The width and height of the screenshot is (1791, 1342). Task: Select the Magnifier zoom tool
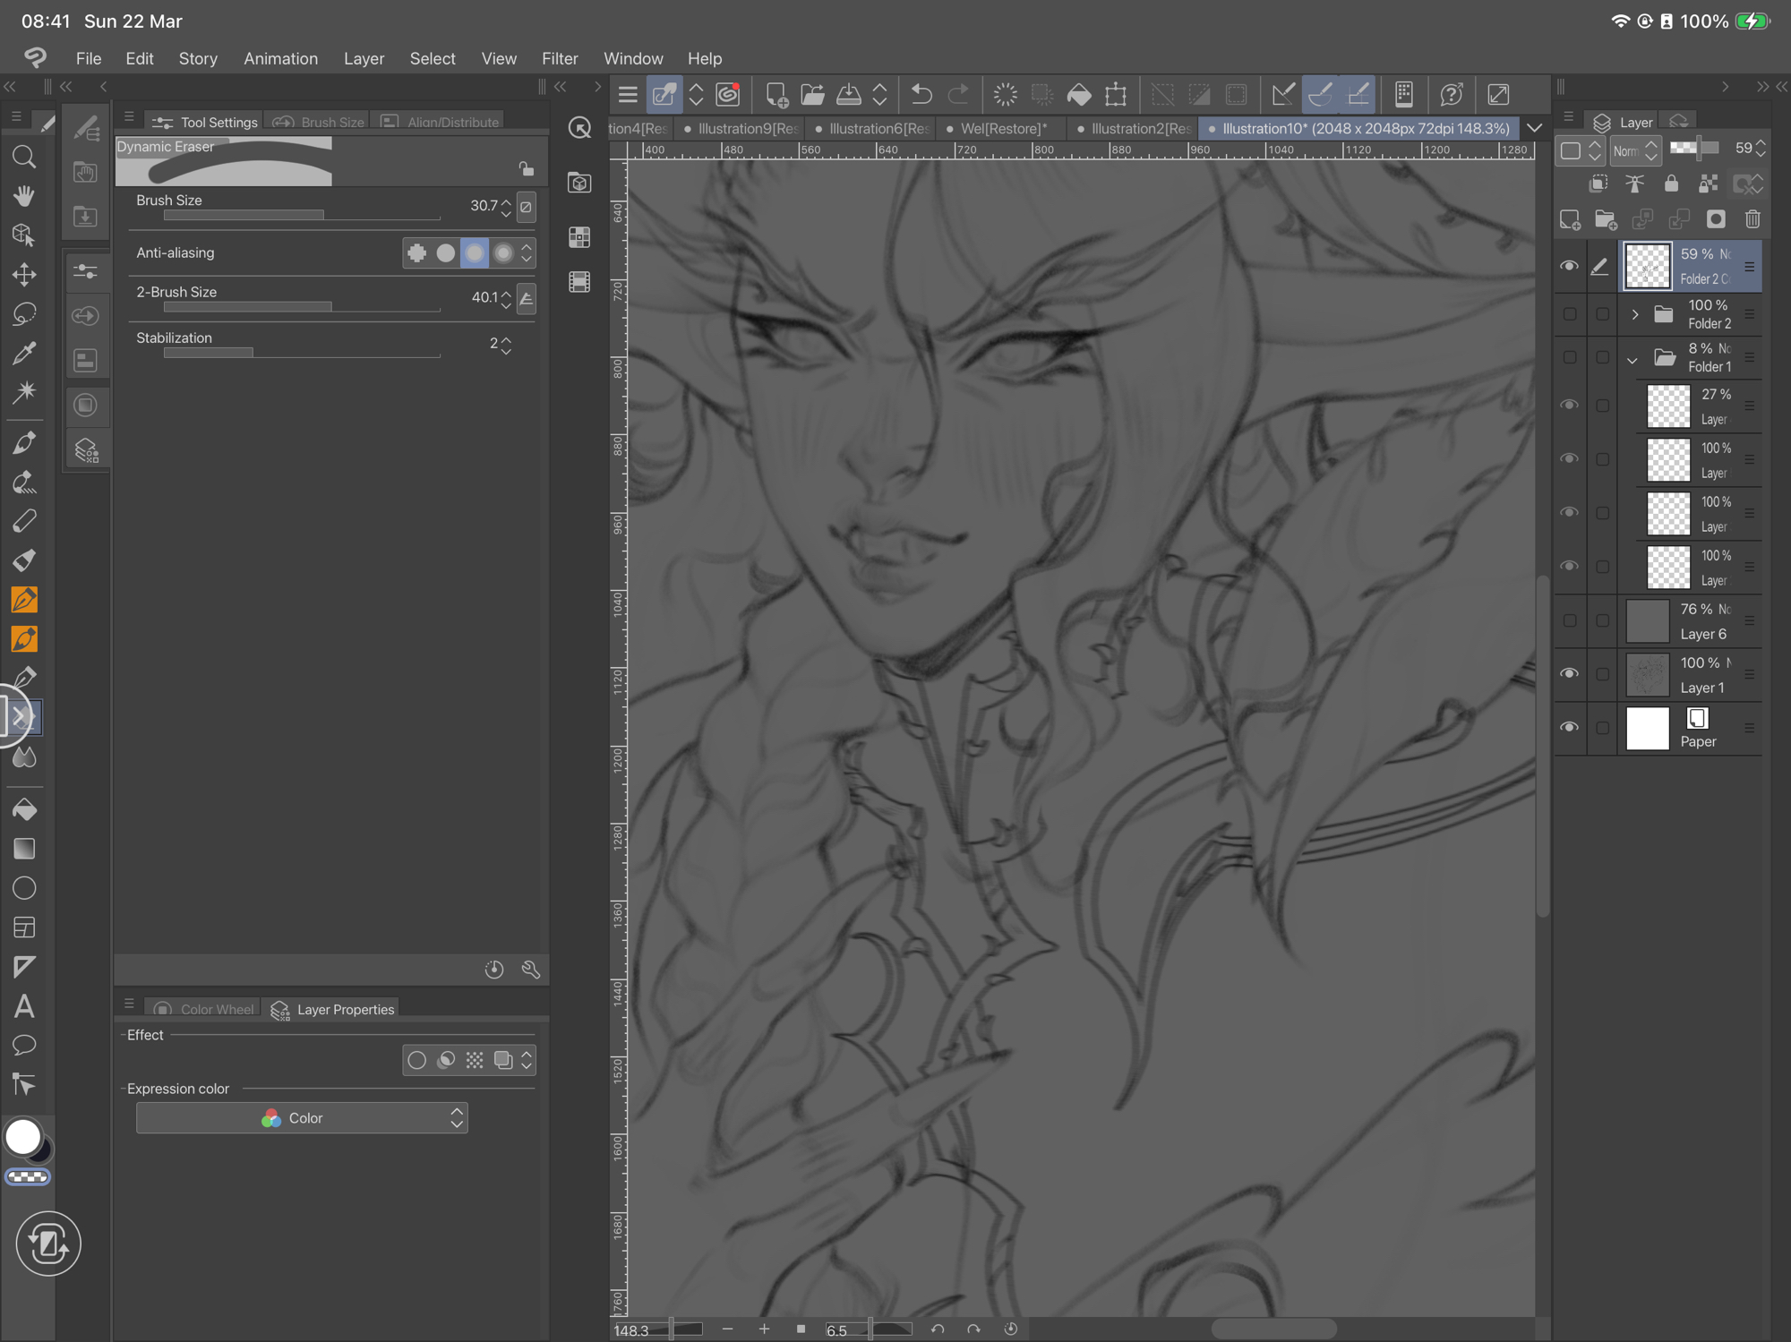click(24, 158)
